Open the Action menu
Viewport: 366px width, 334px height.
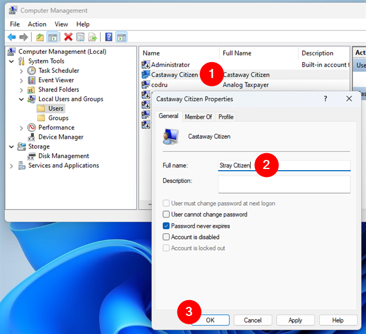coord(37,24)
